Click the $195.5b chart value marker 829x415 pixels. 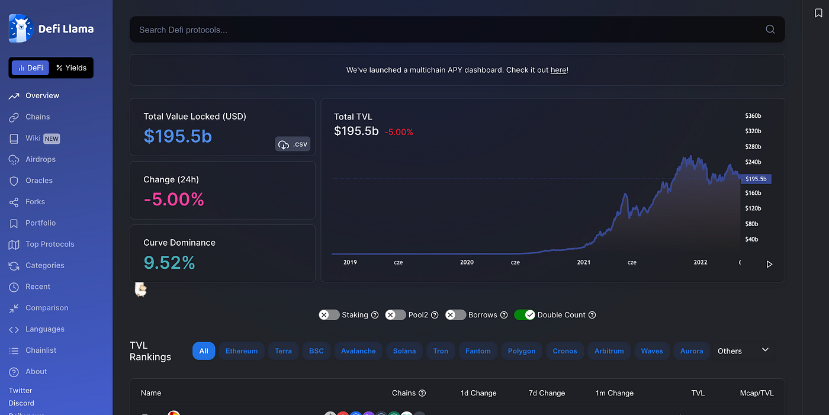(756, 179)
